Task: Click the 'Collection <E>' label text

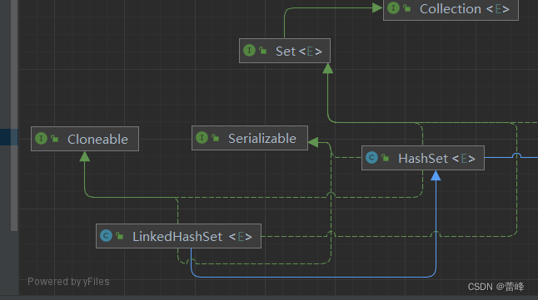Action: click(465, 9)
